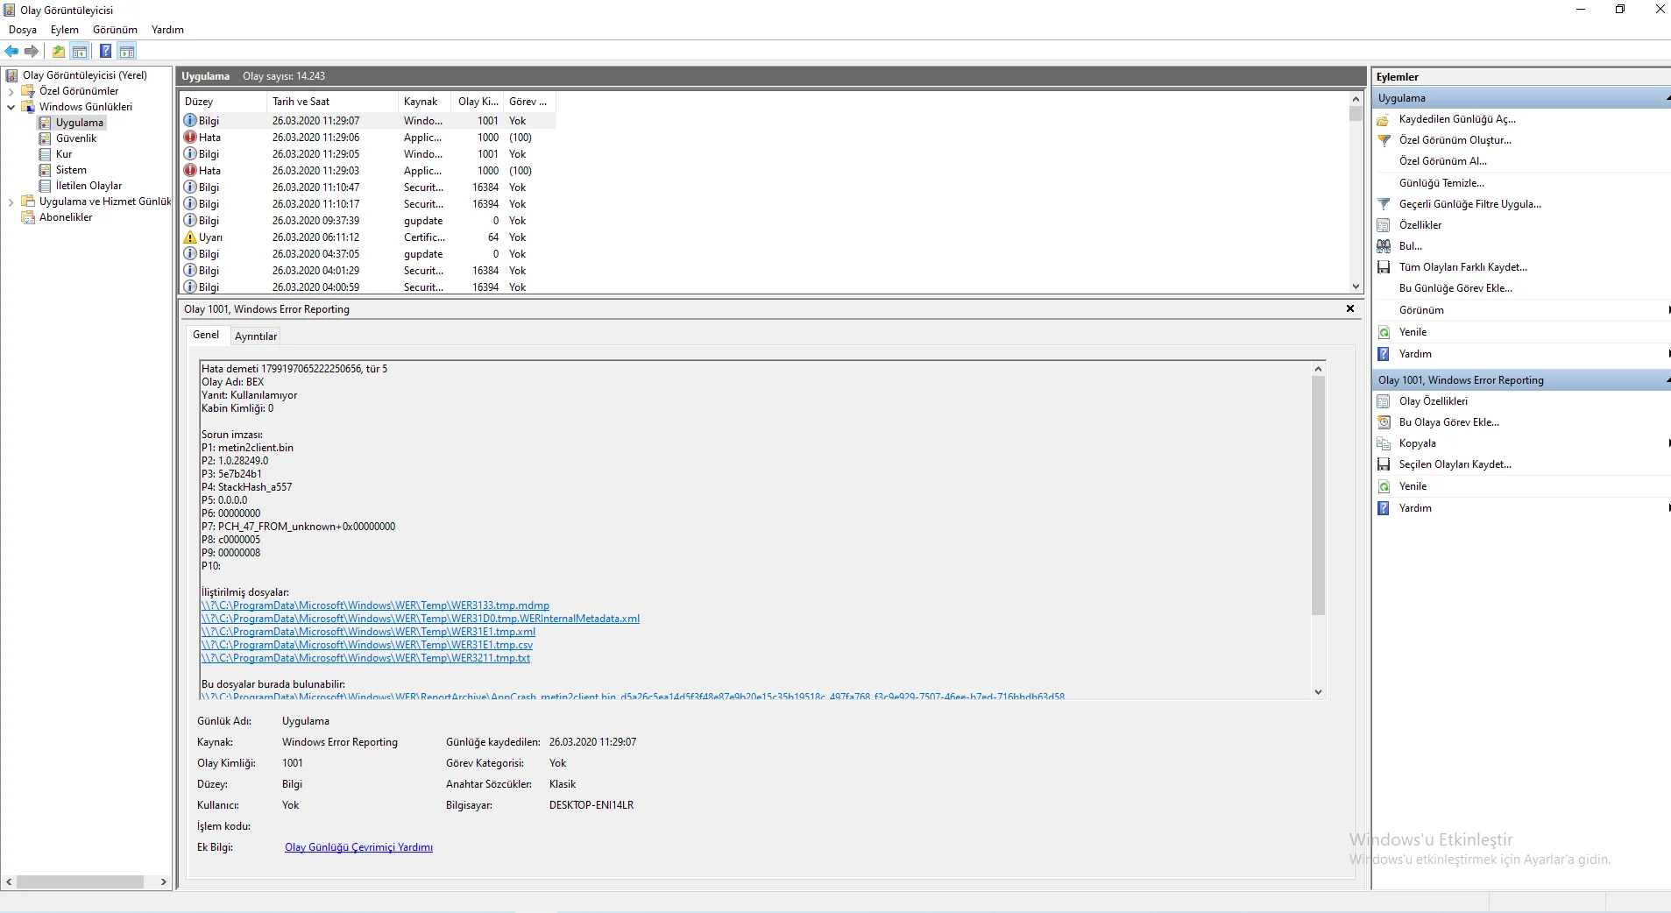Open Olay Özellikleri action
Image resolution: width=1671 pixels, height=913 pixels.
(1434, 401)
